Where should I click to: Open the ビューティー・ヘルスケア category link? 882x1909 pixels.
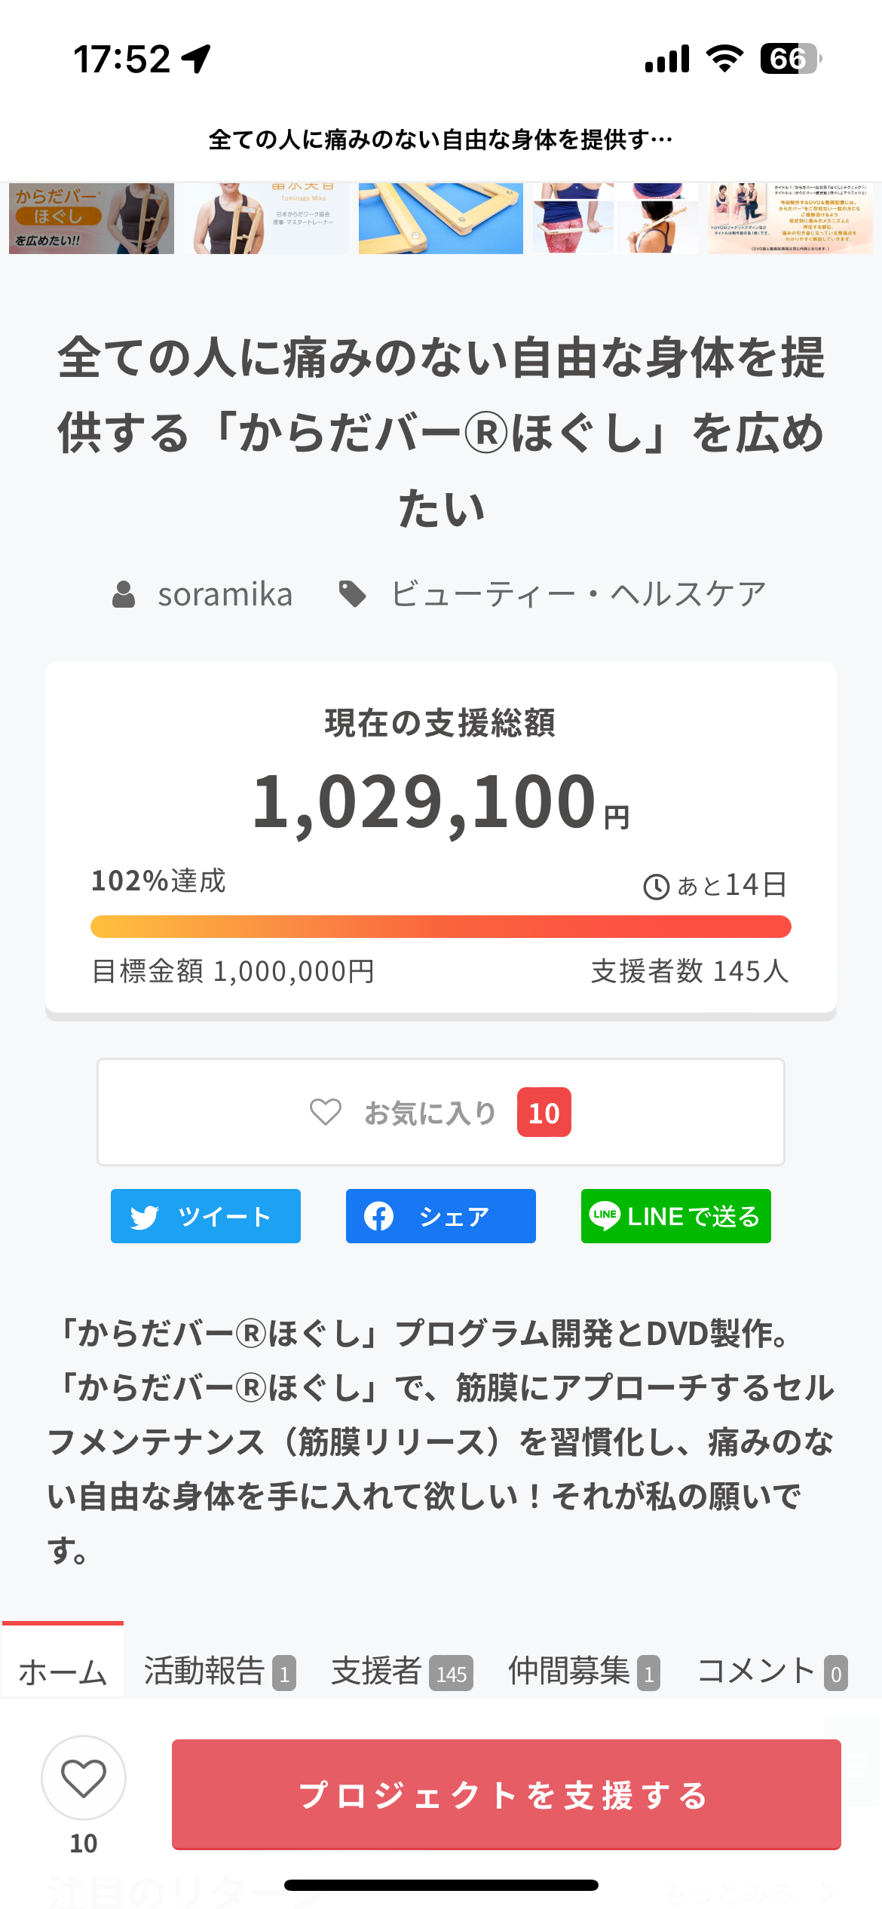click(578, 594)
